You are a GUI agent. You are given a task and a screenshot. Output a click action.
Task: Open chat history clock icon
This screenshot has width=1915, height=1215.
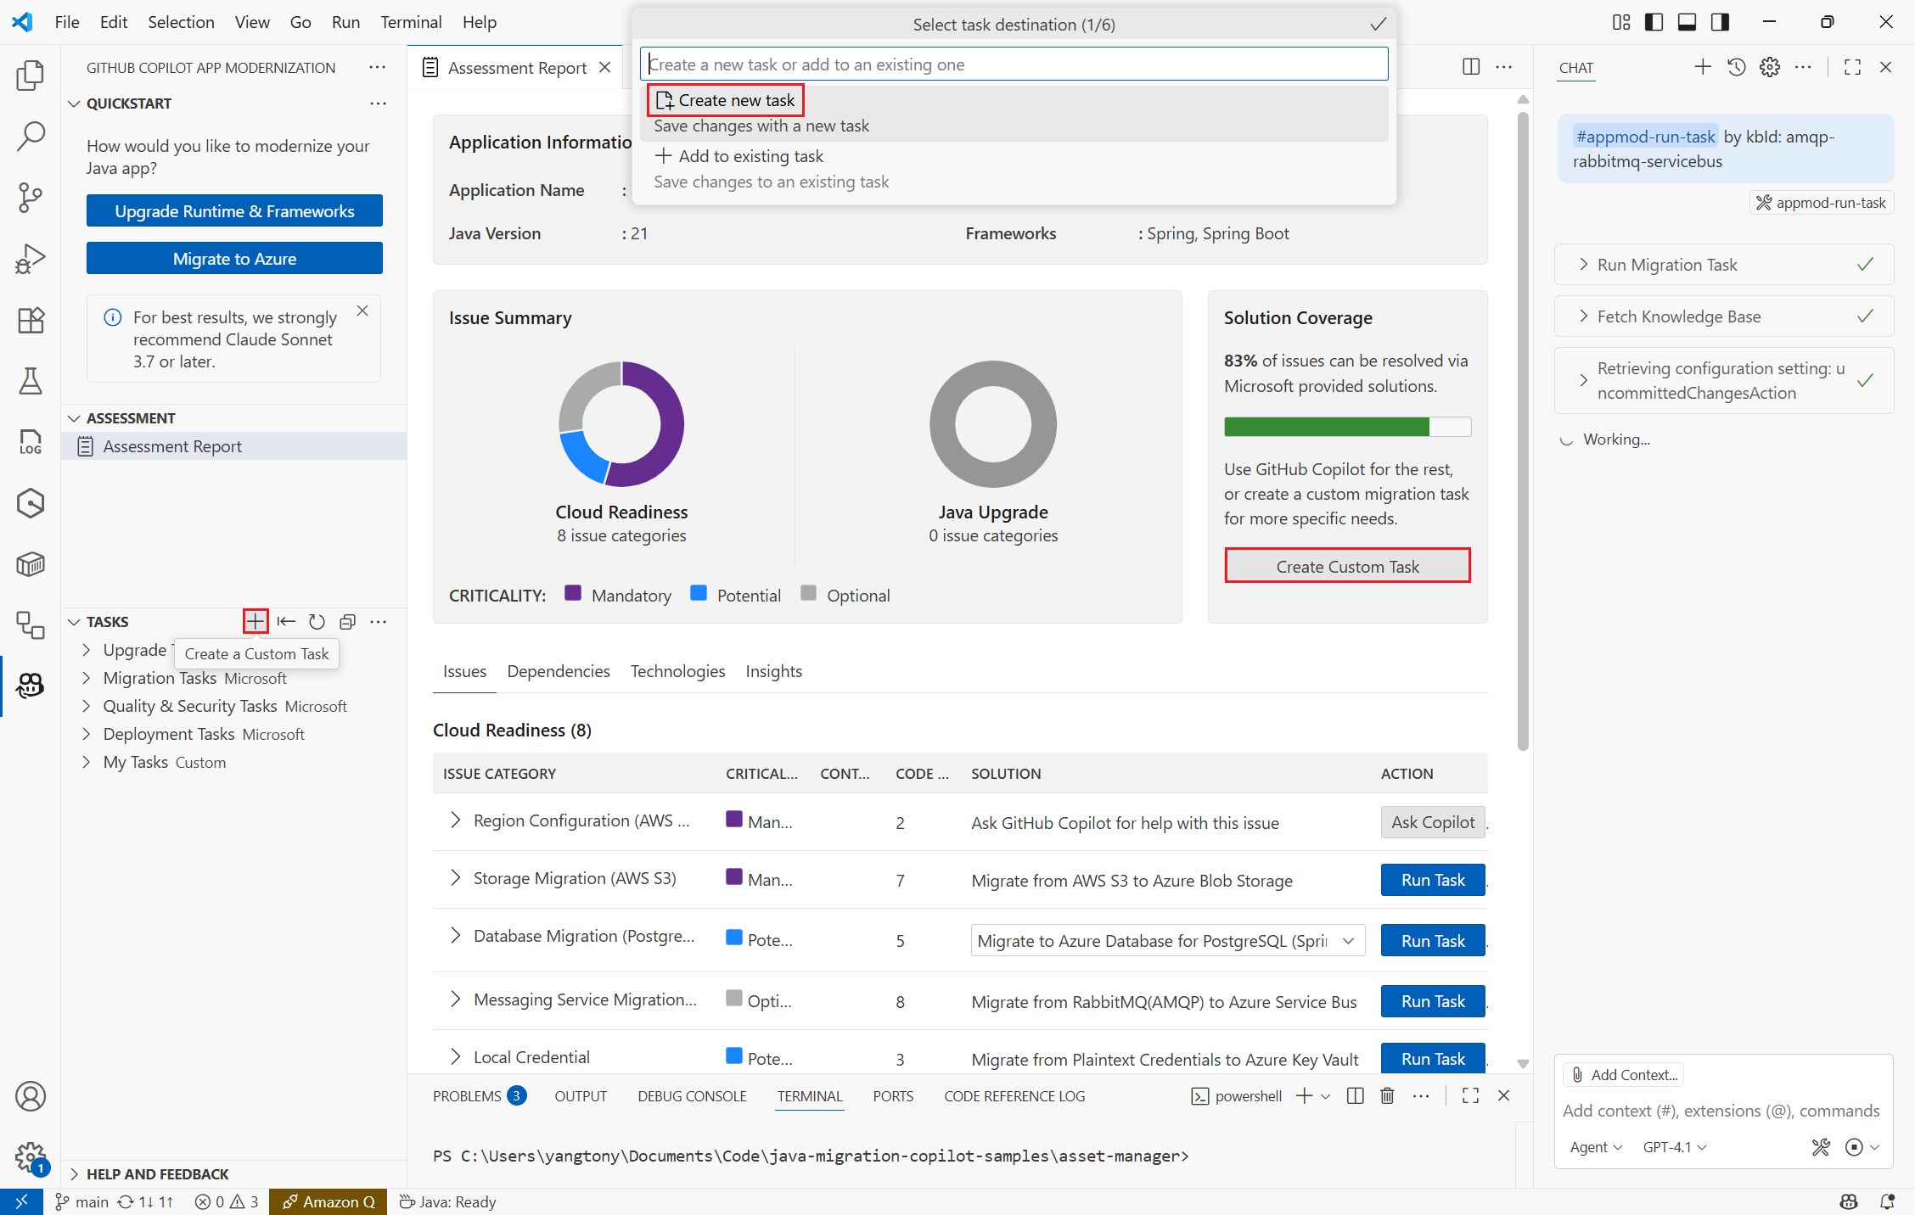tap(1736, 67)
